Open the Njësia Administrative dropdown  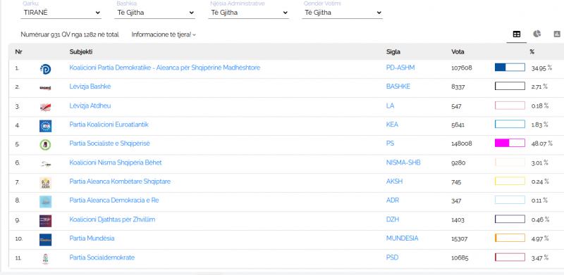coord(249,13)
